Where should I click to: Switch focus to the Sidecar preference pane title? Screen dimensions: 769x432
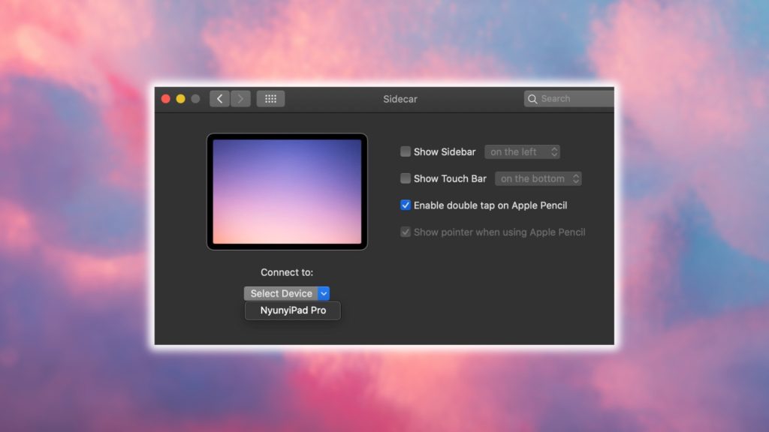[x=399, y=98]
